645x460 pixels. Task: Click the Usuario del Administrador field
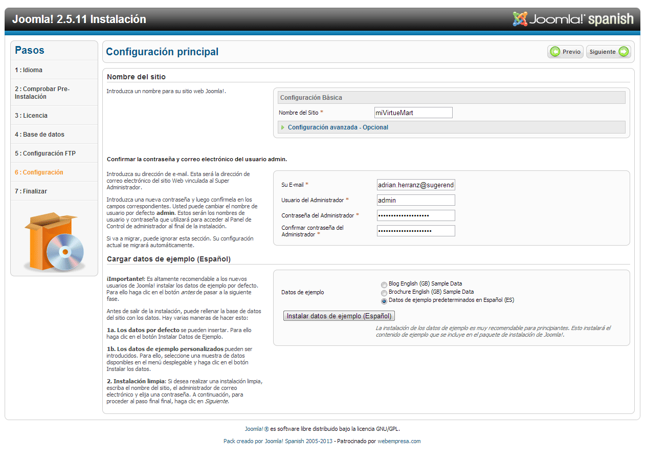[416, 200]
